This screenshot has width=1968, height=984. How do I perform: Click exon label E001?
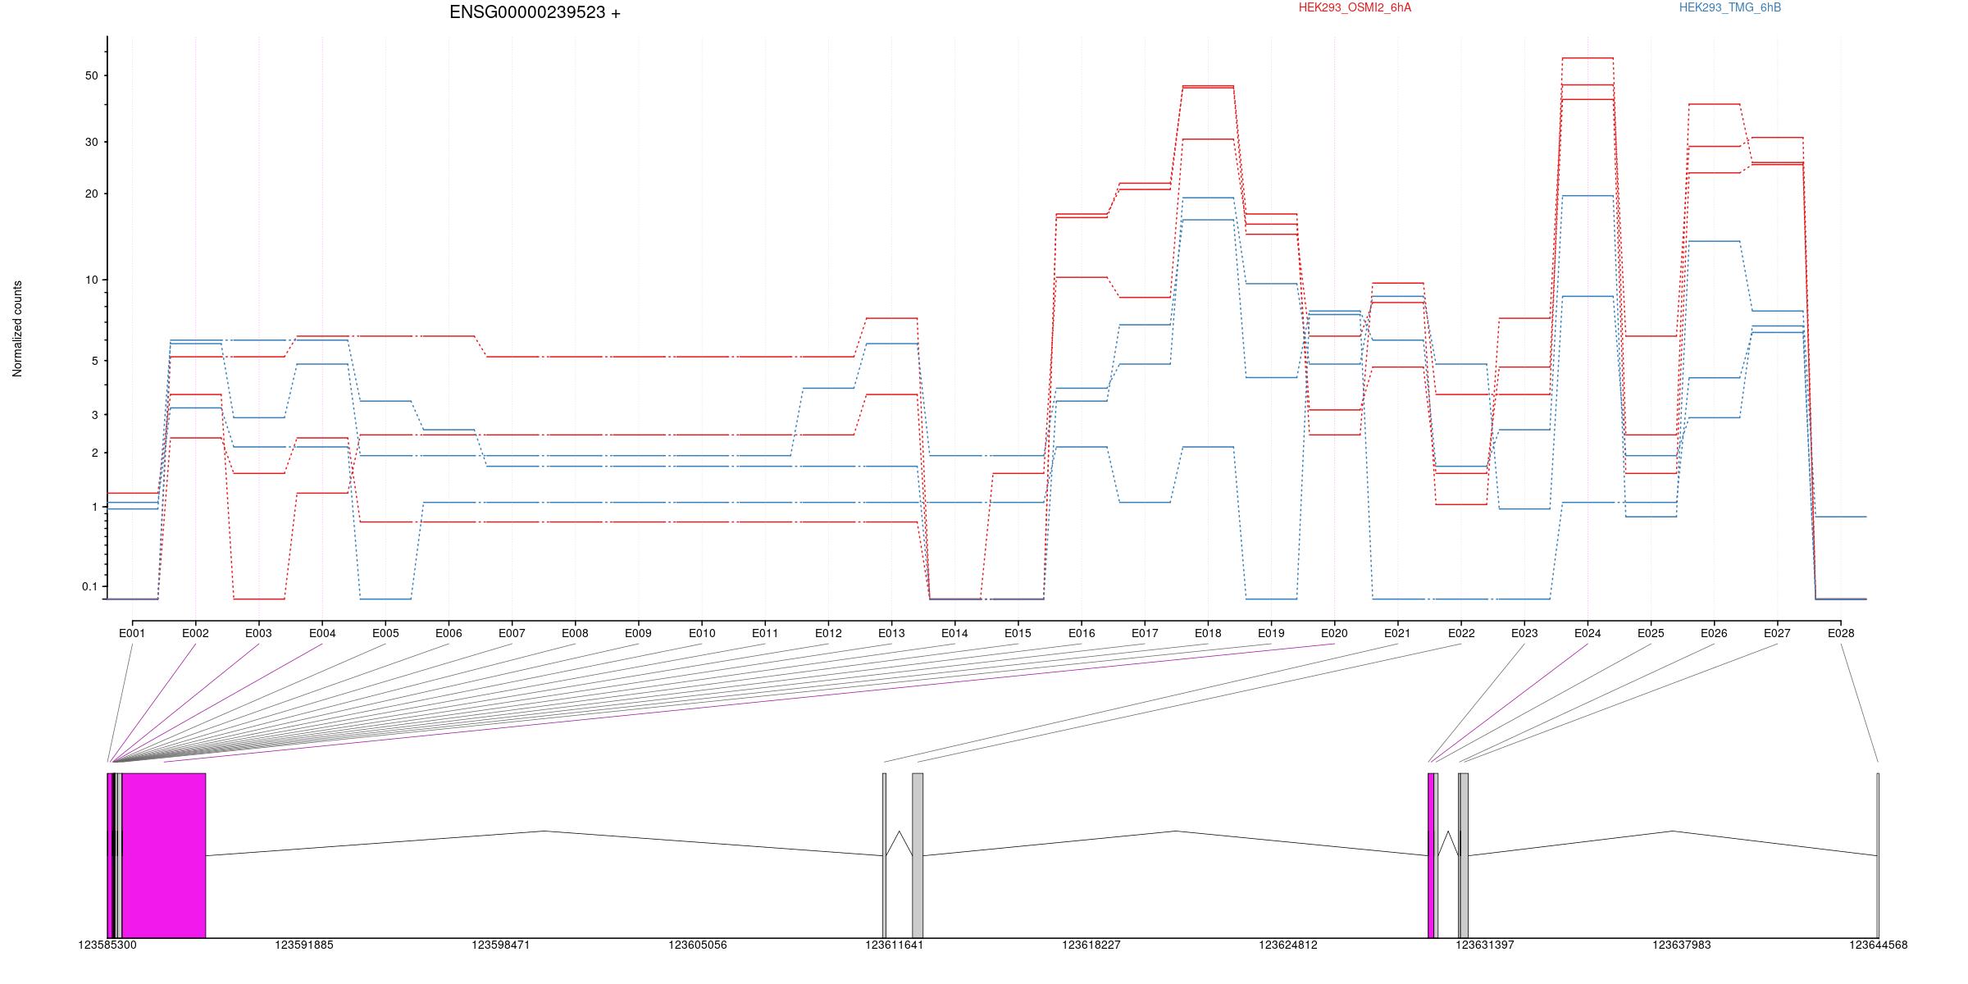click(132, 633)
